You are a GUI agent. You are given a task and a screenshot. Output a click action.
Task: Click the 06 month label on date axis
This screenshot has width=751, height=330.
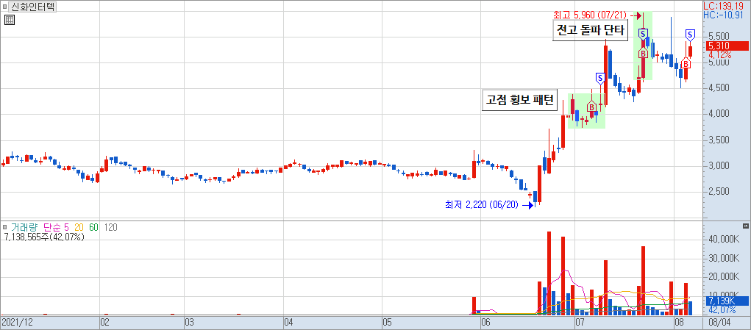pos(485,323)
